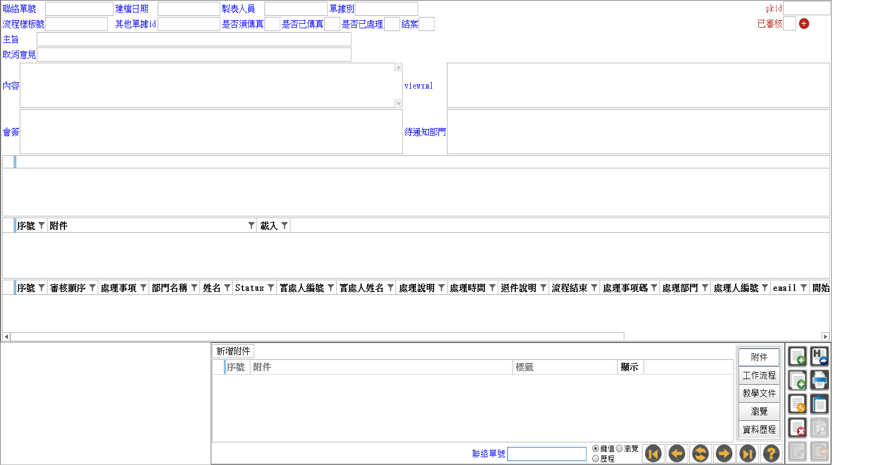Select the 瀏覽 radio button
This screenshot has width=895, height=465.
(619, 449)
